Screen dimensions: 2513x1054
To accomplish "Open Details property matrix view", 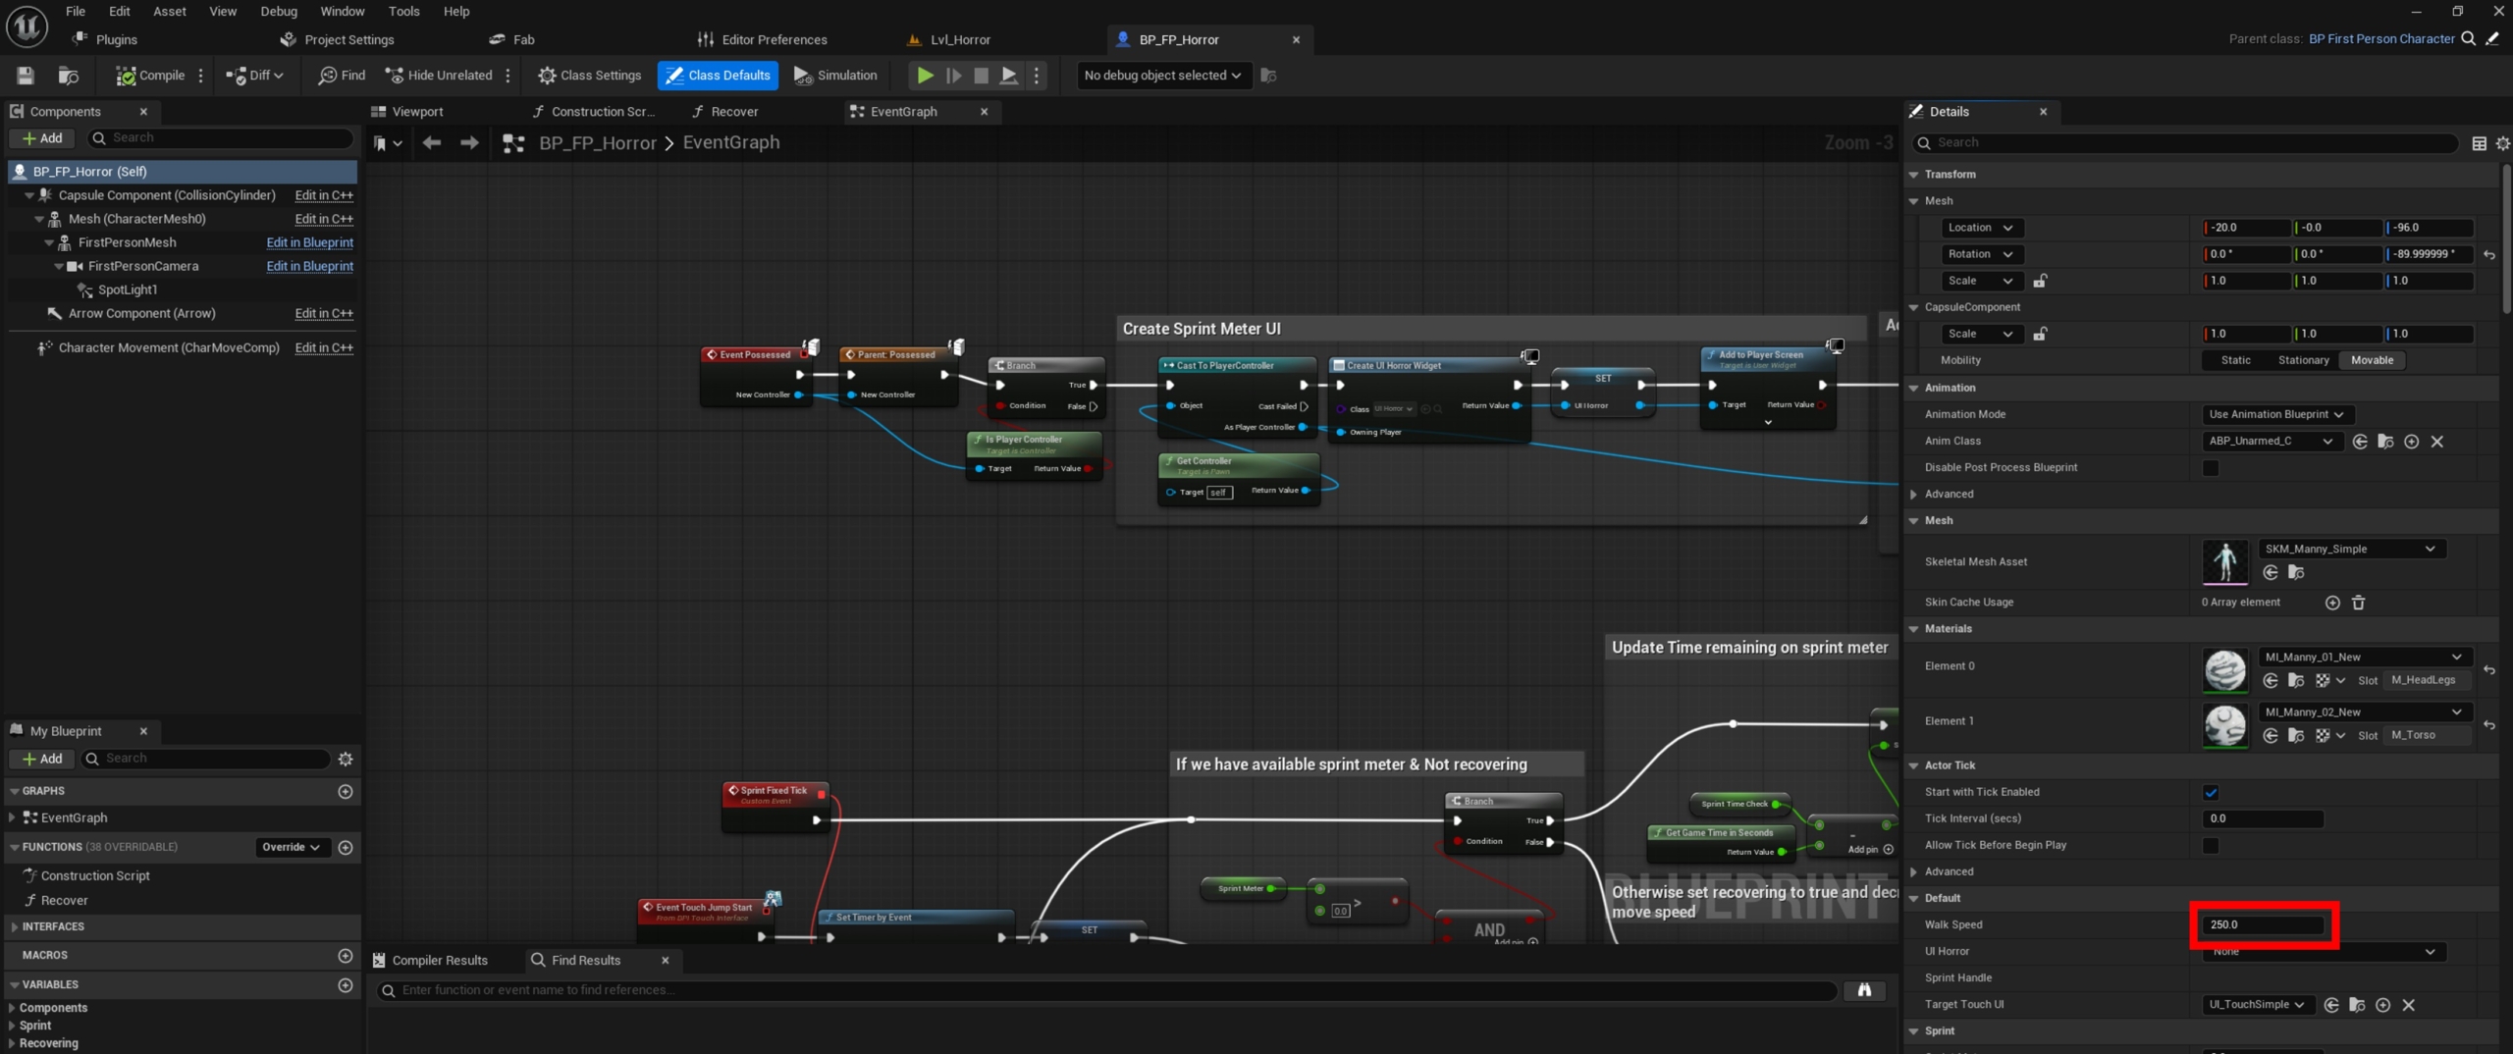I will [x=2479, y=143].
